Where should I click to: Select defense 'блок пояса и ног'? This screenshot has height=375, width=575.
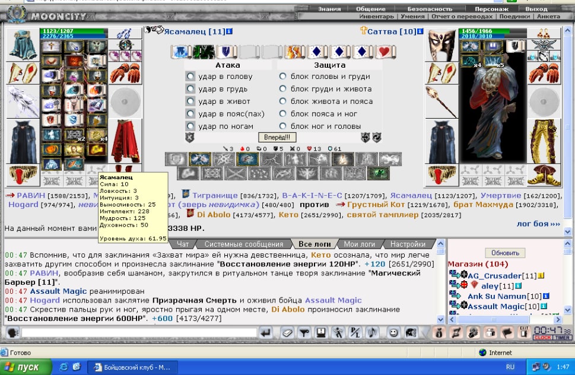tap(282, 114)
